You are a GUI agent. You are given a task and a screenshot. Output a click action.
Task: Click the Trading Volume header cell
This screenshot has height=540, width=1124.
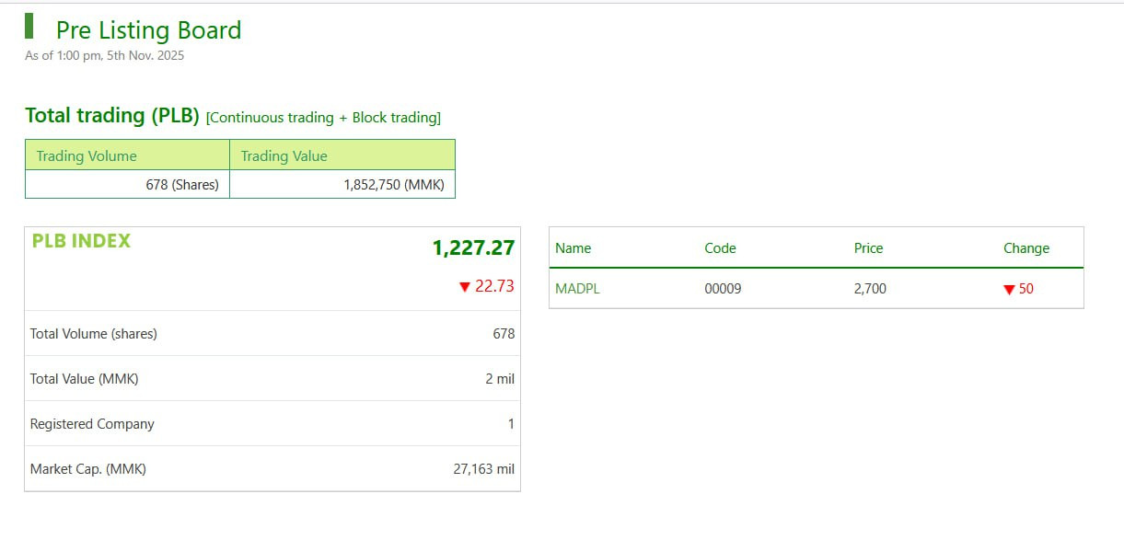click(127, 155)
